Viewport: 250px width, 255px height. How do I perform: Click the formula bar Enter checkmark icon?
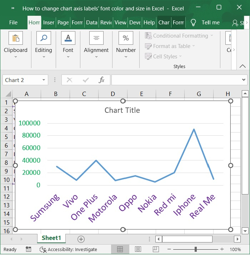pos(86,80)
